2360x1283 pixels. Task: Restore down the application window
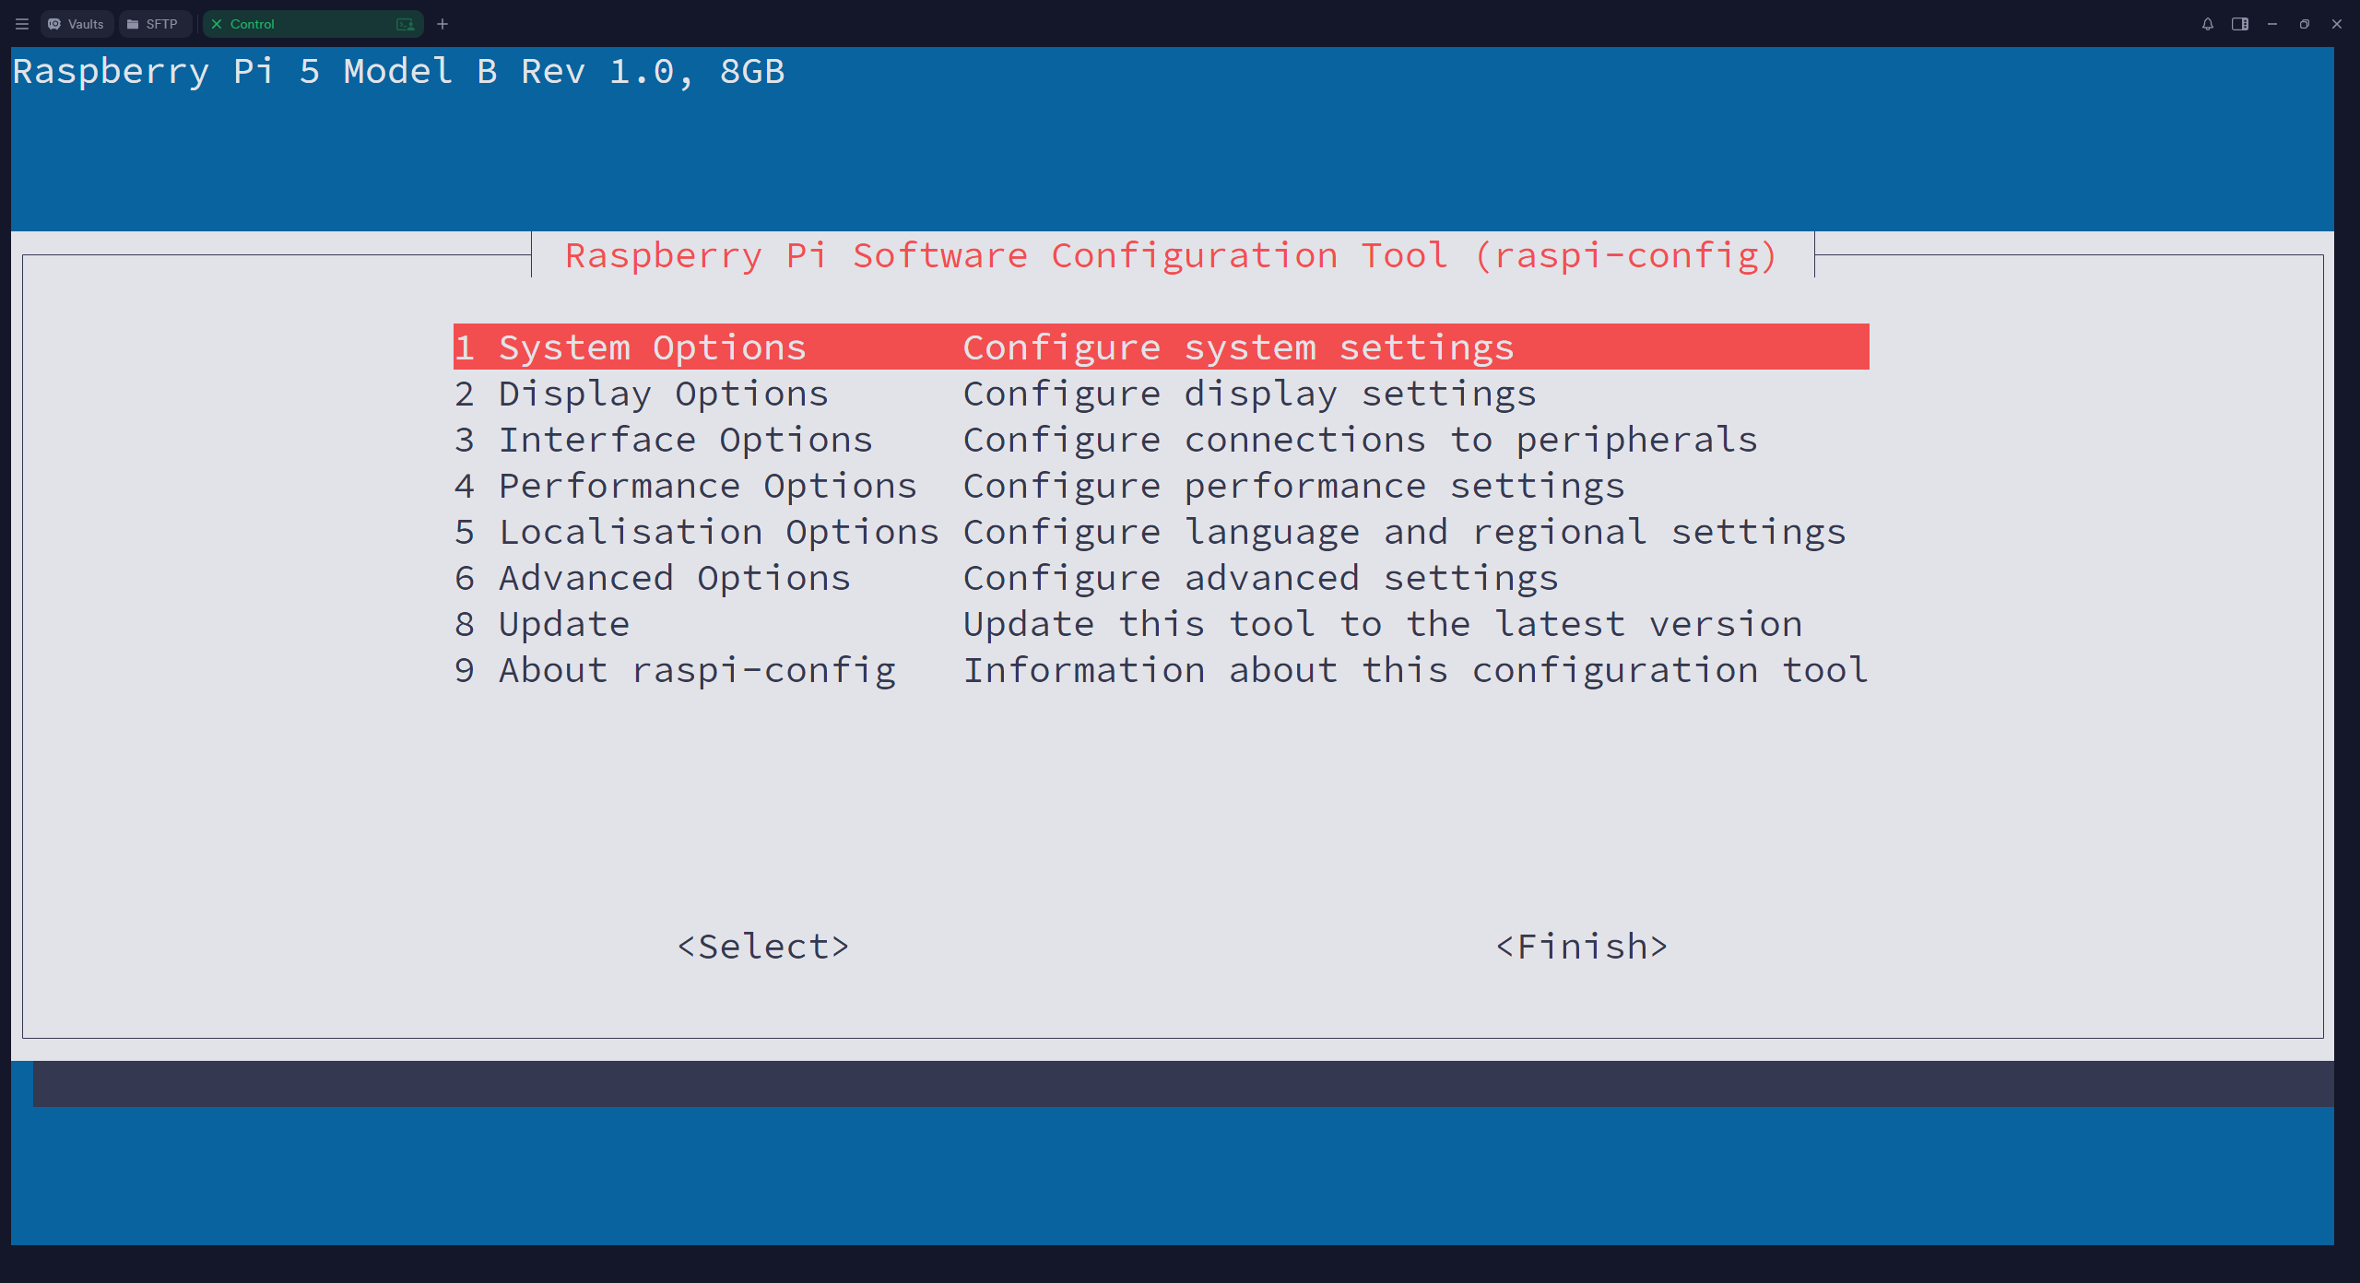coord(2304,24)
